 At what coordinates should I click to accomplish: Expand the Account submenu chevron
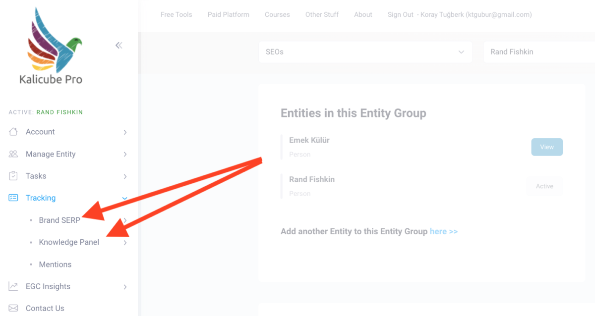[125, 132]
